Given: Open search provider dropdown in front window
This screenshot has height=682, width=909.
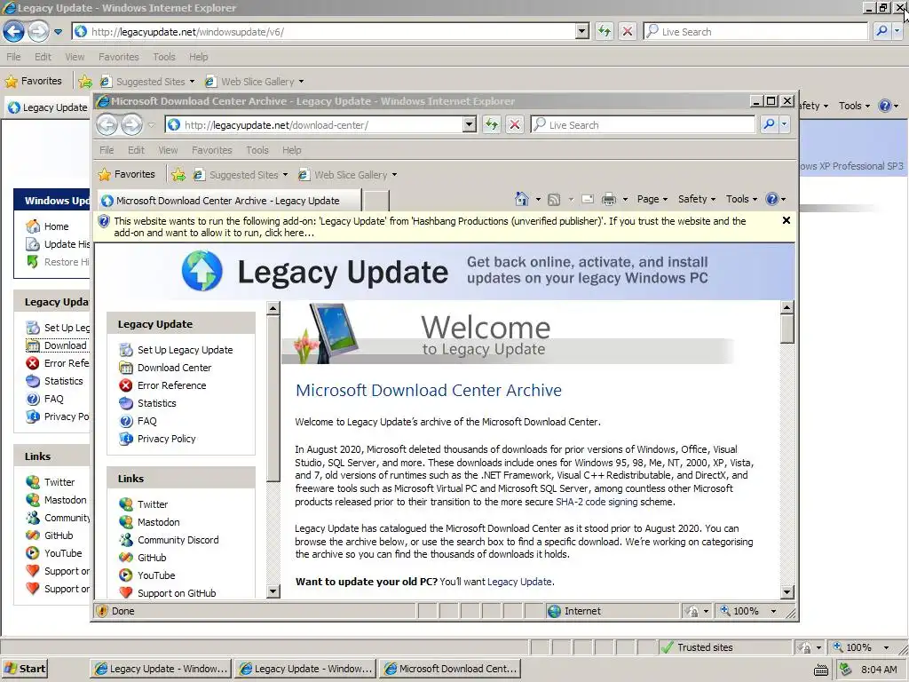Looking at the screenshot, I should (784, 124).
